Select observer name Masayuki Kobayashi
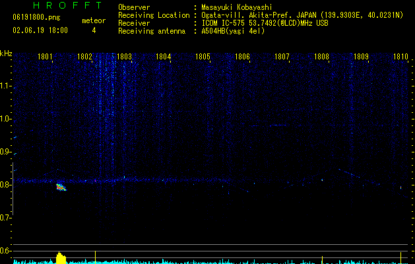Image resolution: width=415 pixels, height=264 pixels. pyautogui.click(x=237, y=7)
